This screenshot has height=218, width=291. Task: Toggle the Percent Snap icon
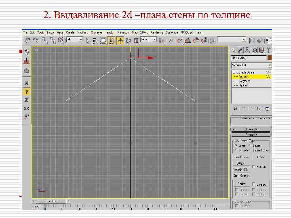click(x=196, y=40)
